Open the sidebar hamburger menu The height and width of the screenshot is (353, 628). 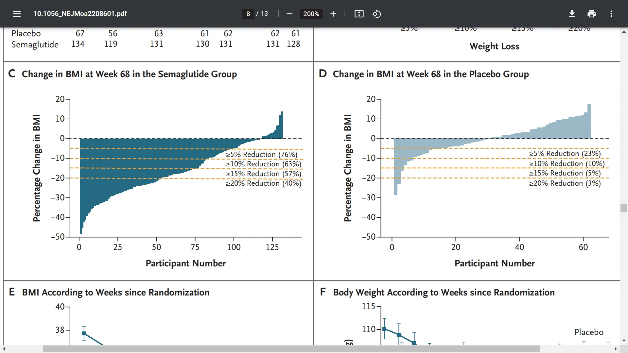[x=17, y=14]
